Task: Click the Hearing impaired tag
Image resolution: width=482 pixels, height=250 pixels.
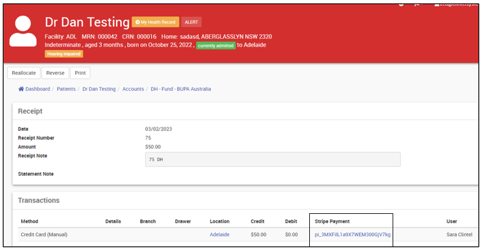Action: pyautogui.click(x=63, y=54)
